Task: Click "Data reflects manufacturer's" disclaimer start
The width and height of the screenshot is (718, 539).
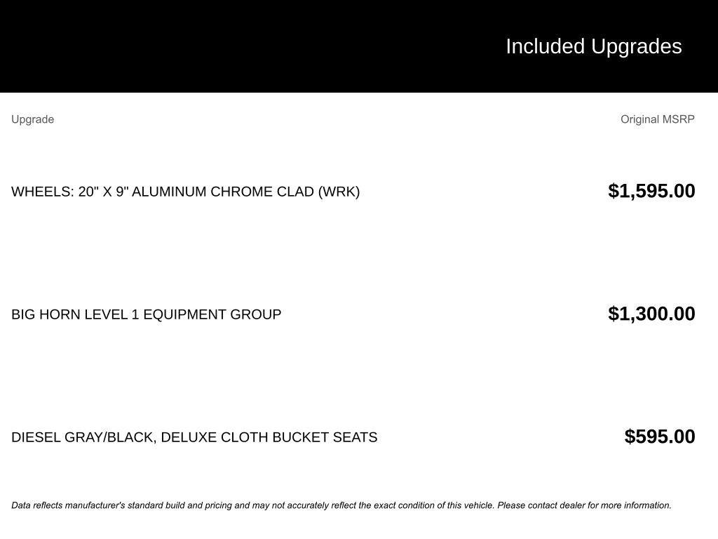Action: click(x=67, y=505)
